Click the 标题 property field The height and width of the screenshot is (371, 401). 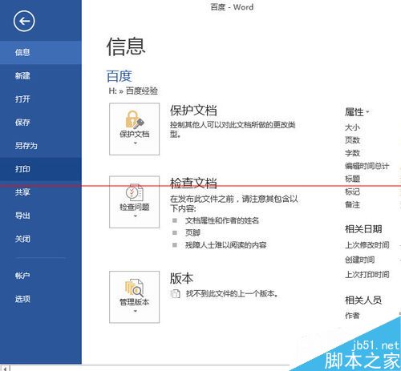pyautogui.click(x=352, y=179)
